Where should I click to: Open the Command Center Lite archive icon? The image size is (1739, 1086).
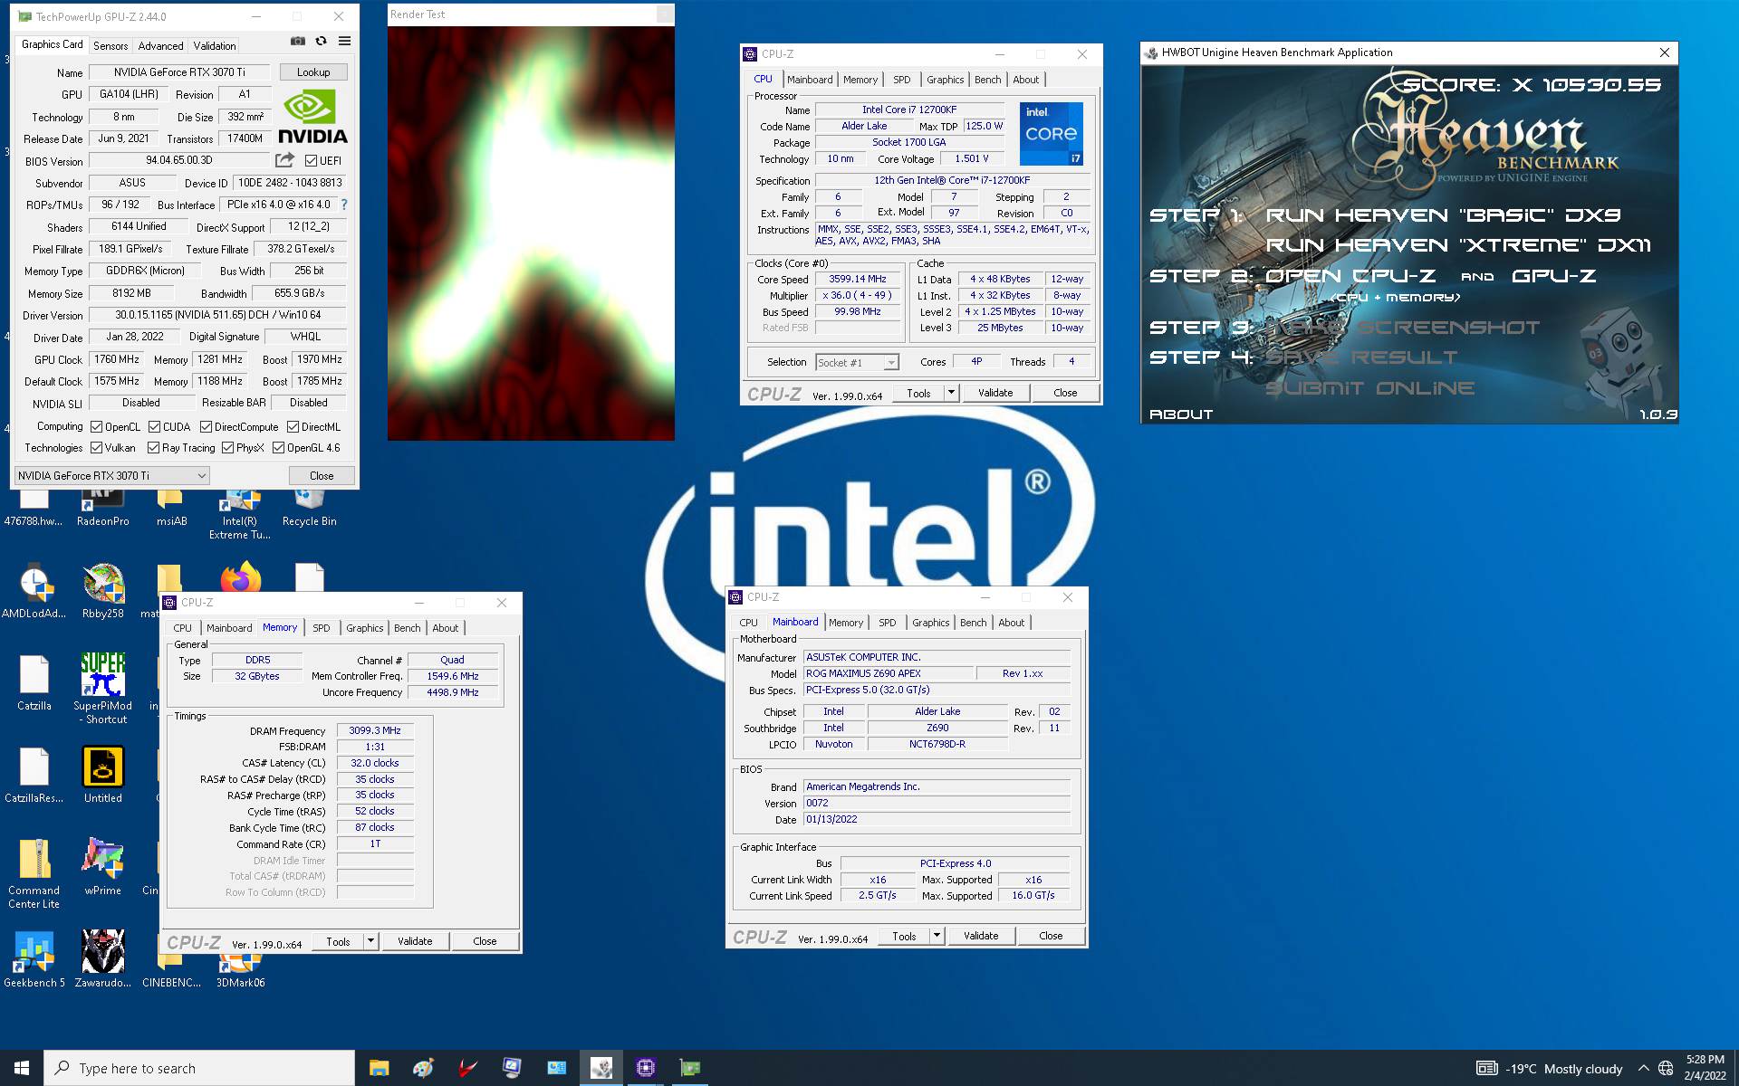click(x=34, y=873)
